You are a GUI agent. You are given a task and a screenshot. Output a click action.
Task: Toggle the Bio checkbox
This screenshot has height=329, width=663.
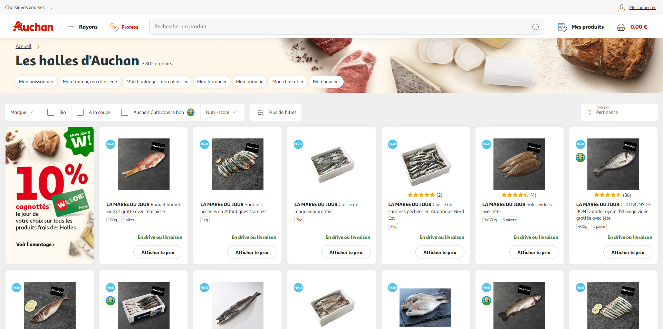point(51,112)
